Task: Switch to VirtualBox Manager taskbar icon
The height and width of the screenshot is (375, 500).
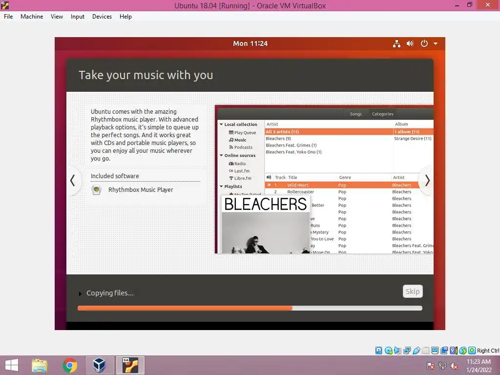Action: click(100, 365)
